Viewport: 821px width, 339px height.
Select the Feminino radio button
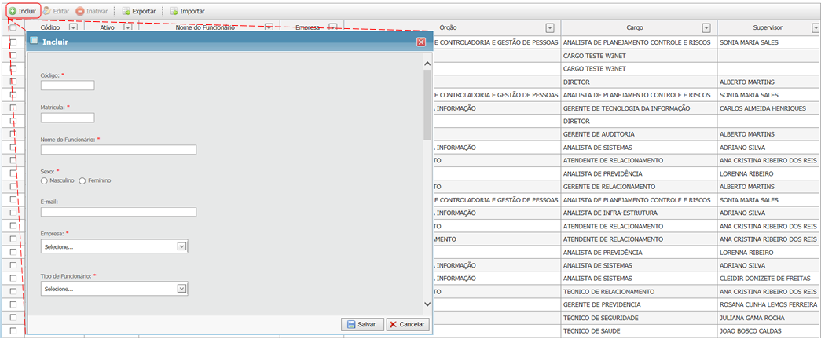coord(82,180)
